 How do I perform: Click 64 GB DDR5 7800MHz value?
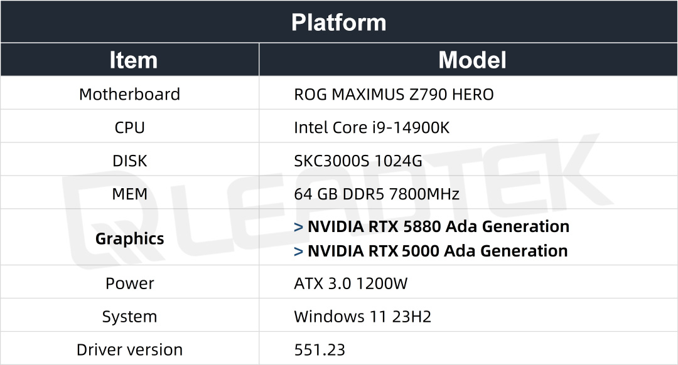pyautogui.click(x=377, y=194)
